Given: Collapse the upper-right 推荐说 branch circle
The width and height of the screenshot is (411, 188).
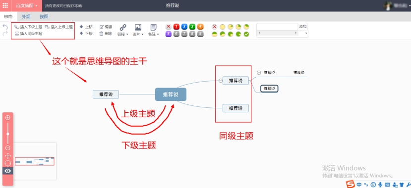Looking at the screenshot, I should [221, 81].
